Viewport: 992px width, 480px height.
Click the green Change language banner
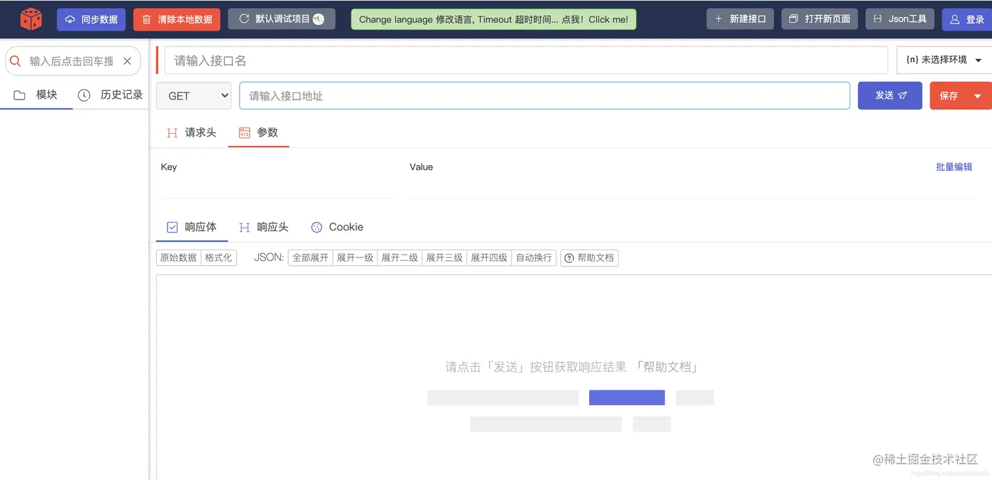493,19
